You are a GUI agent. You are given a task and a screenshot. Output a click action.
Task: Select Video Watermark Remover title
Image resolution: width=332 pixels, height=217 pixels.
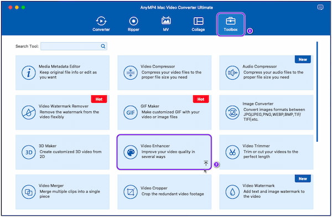click(x=64, y=106)
